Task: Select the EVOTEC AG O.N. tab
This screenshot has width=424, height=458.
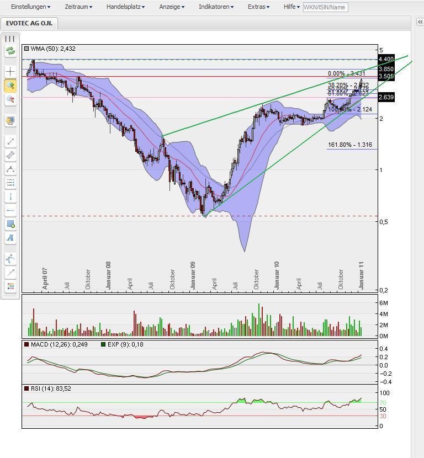Action: [29, 23]
